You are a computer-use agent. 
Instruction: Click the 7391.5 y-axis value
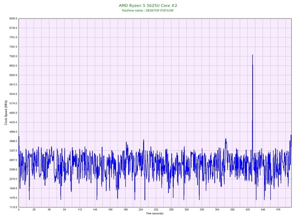pyautogui.click(x=13, y=47)
